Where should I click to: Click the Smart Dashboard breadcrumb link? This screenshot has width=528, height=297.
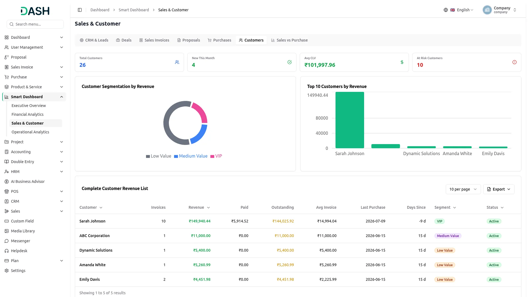tap(134, 10)
